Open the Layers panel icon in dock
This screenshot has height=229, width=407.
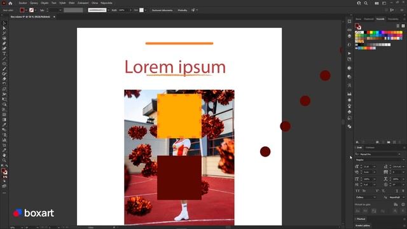(349, 36)
